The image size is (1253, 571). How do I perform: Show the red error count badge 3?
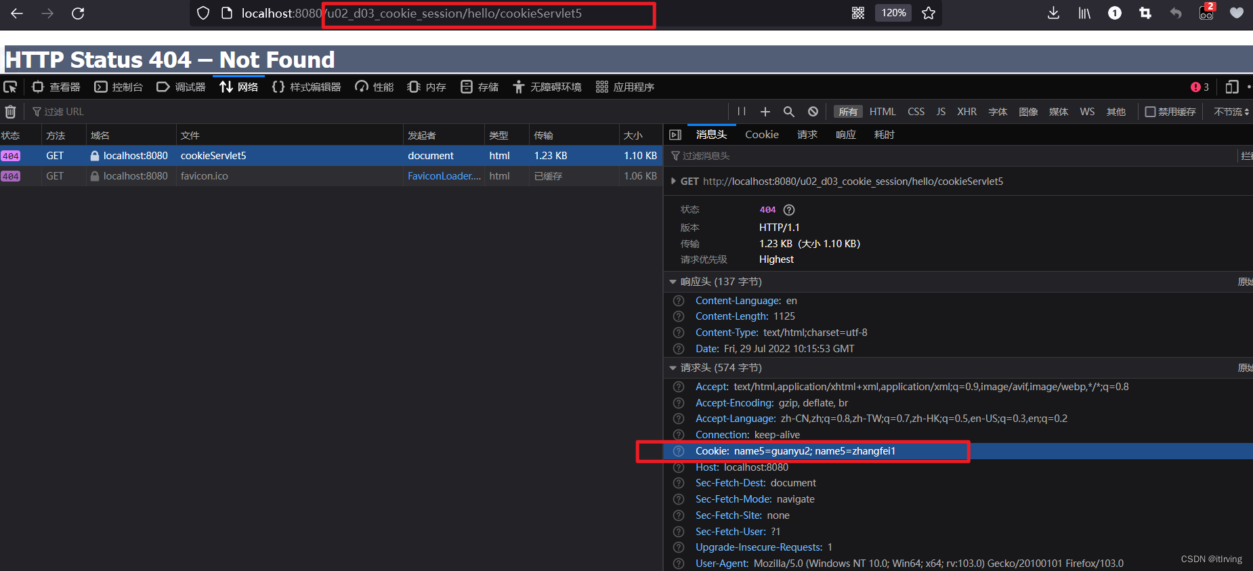click(1199, 87)
